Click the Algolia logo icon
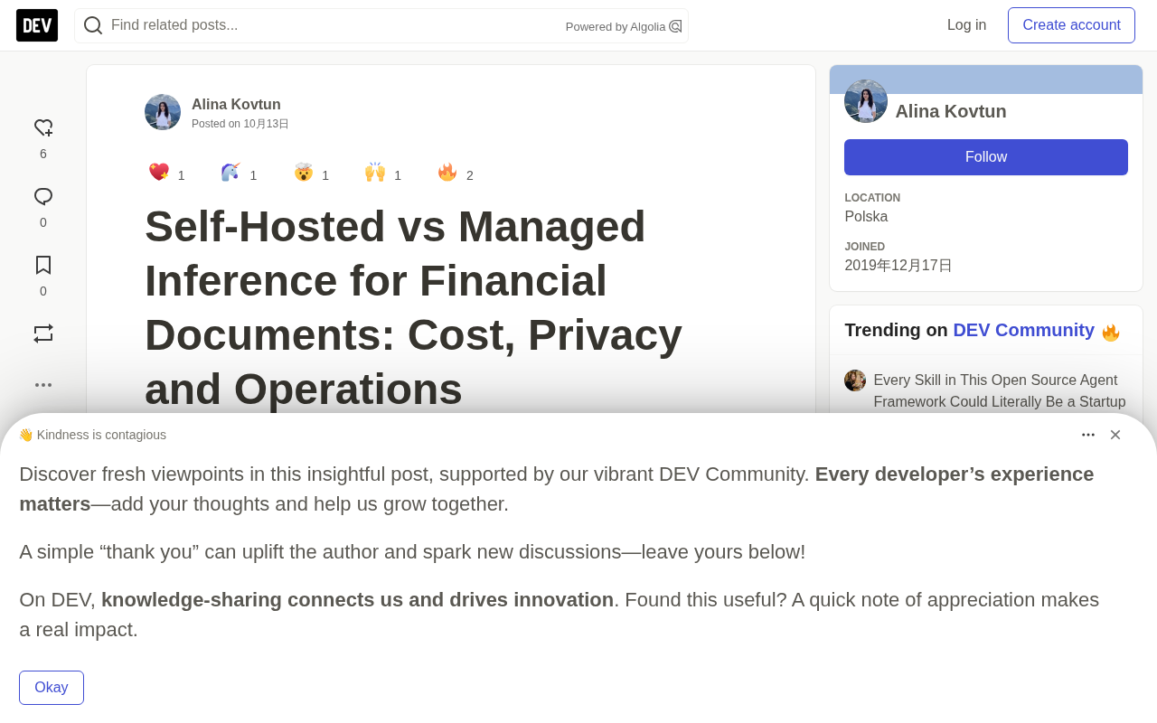1157x723 pixels. pos(675,26)
